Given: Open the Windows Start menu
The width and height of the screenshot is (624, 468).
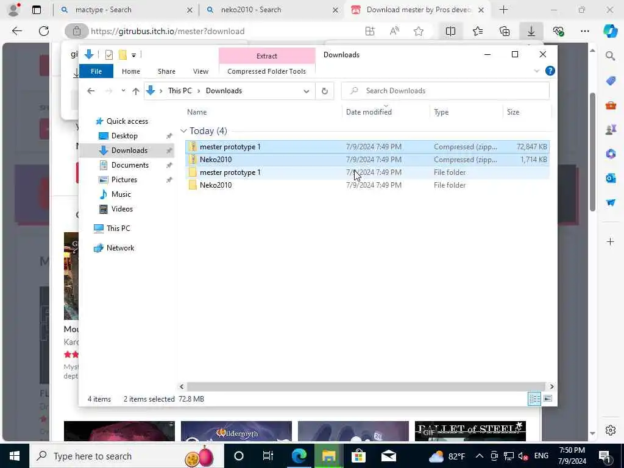Looking at the screenshot, I should pos(15,456).
